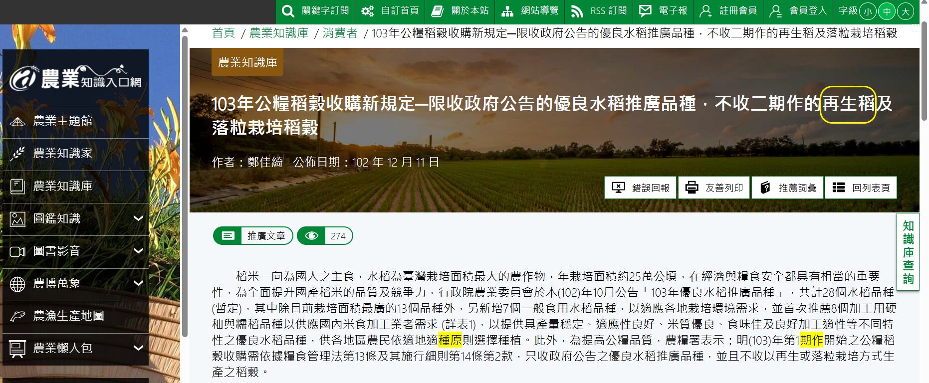Open the 知識庫查詢 side tab
The width and height of the screenshot is (929, 383).
tap(908, 252)
